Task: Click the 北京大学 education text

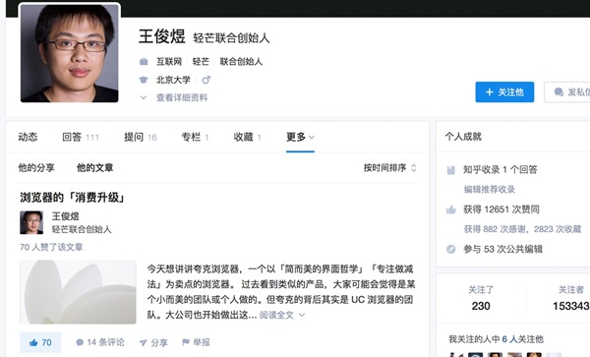Action: pyautogui.click(x=173, y=80)
